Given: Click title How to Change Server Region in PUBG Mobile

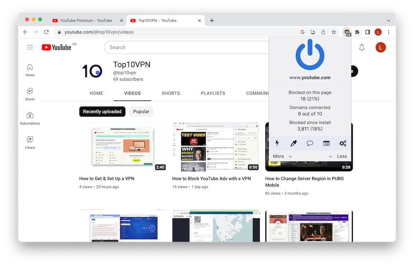Looking at the screenshot, I should pos(304,182).
